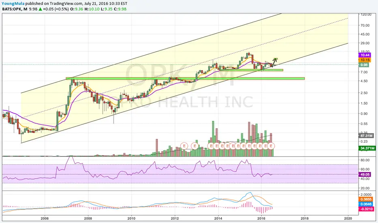
Task: Click the 2006 time axis label
Action: click(45, 219)
